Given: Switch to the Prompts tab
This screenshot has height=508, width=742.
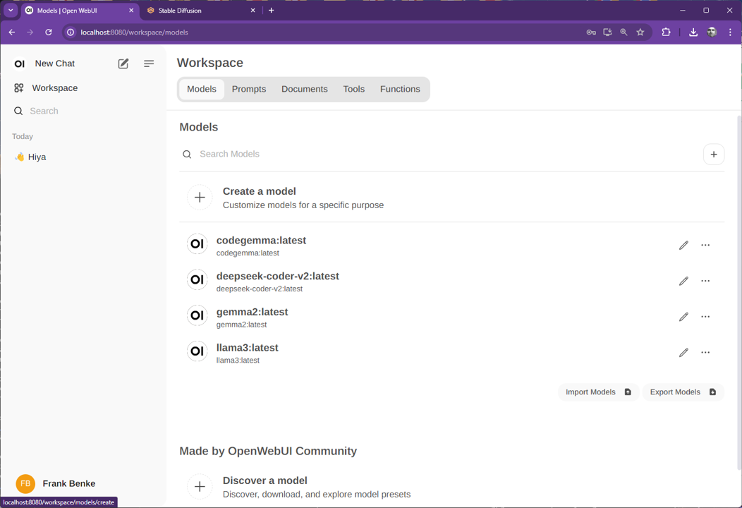Looking at the screenshot, I should pos(249,90).
